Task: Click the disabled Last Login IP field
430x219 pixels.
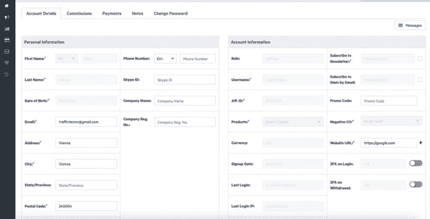Action: 293,206
